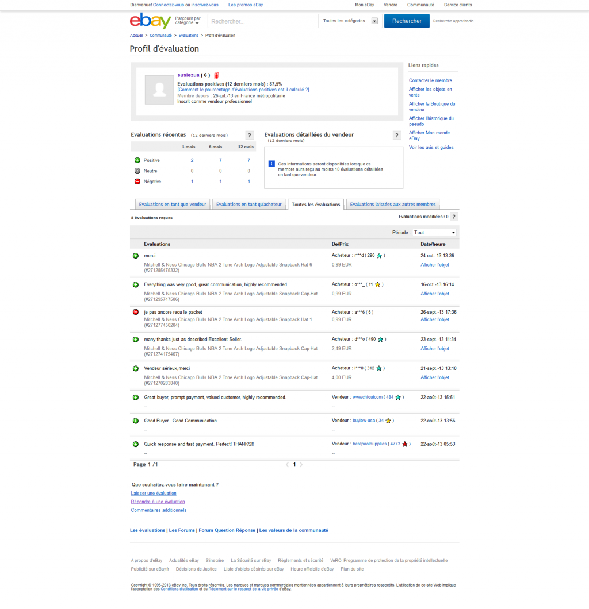589x609 pixels.
Task: Click the yellow star next to o***_ (11)
Action: [377, 285]
